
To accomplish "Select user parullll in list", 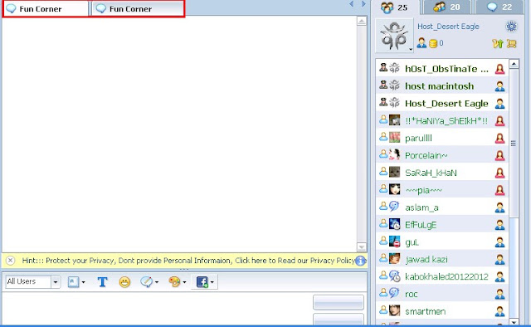I will pyautogui.click(x=442, y=139).
